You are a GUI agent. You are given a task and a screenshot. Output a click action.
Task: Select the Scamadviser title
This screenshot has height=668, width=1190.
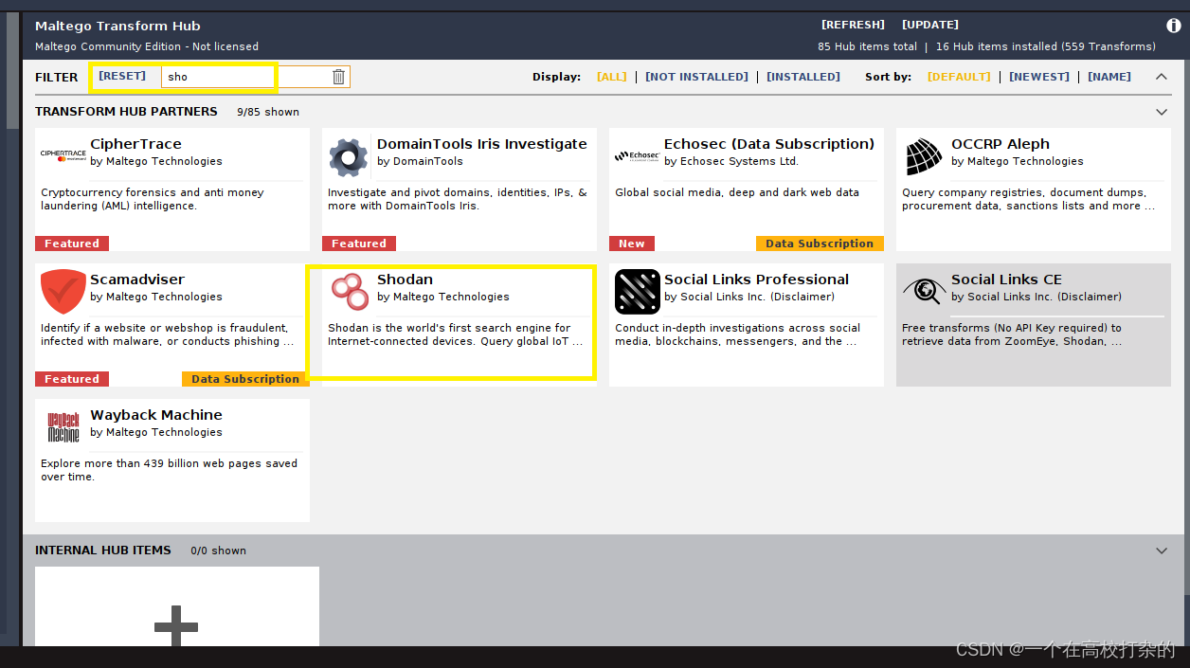coord(137,280)
